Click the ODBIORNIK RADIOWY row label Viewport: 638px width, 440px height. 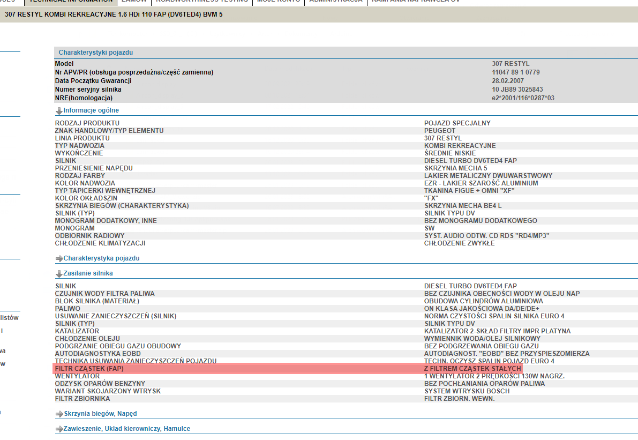pyautogui.click(x=89, y=236)
